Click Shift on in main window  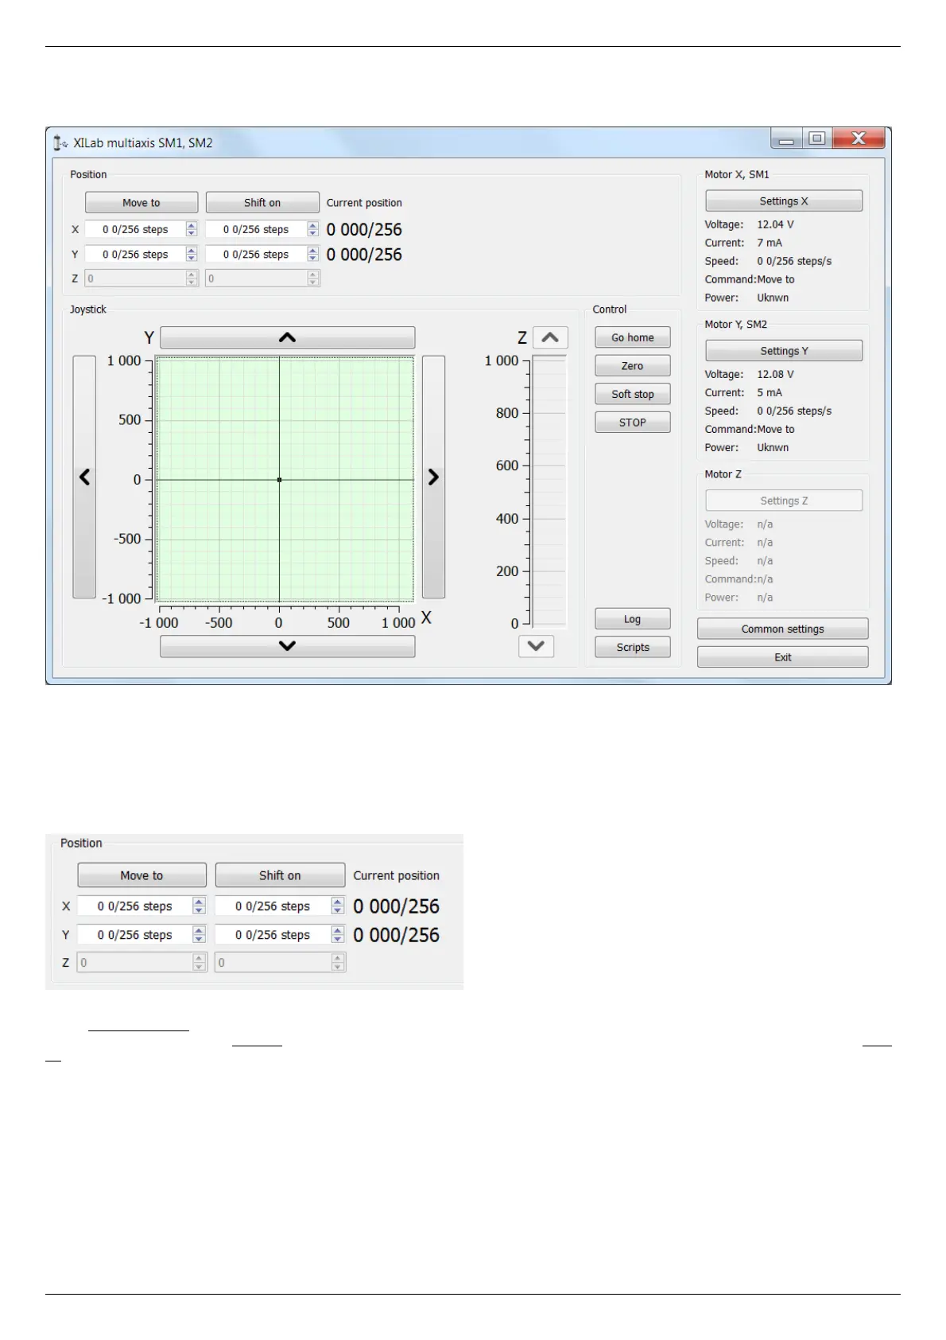click(262, 203)
